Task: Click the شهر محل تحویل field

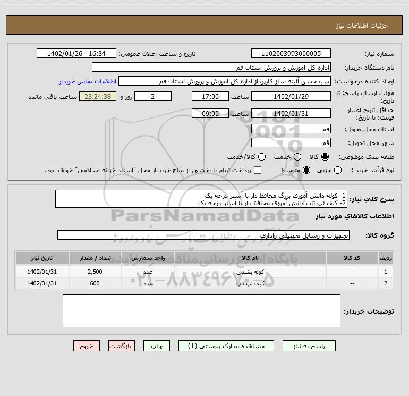Action: [x=291, y=142]
